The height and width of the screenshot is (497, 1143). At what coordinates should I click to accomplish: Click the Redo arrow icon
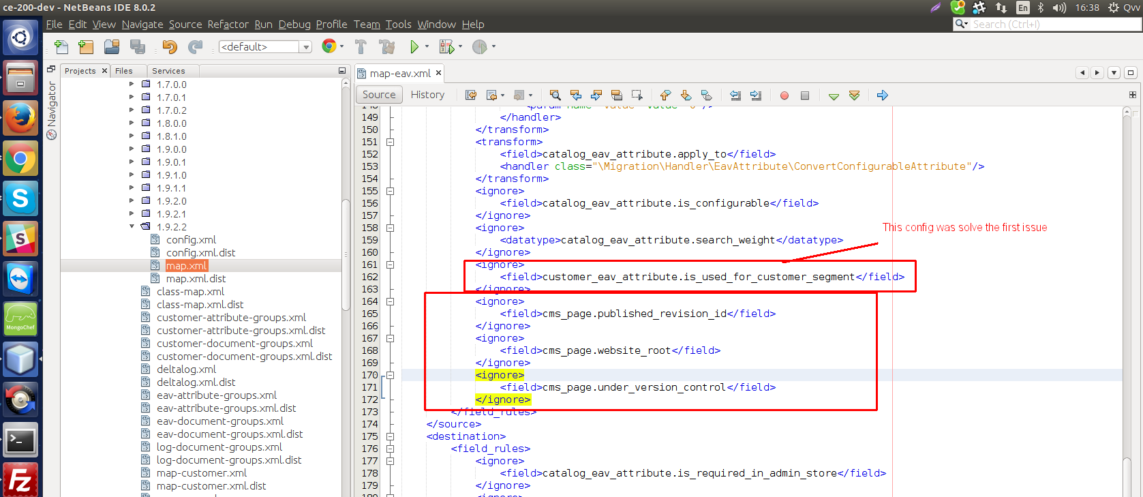pos(196,47)
